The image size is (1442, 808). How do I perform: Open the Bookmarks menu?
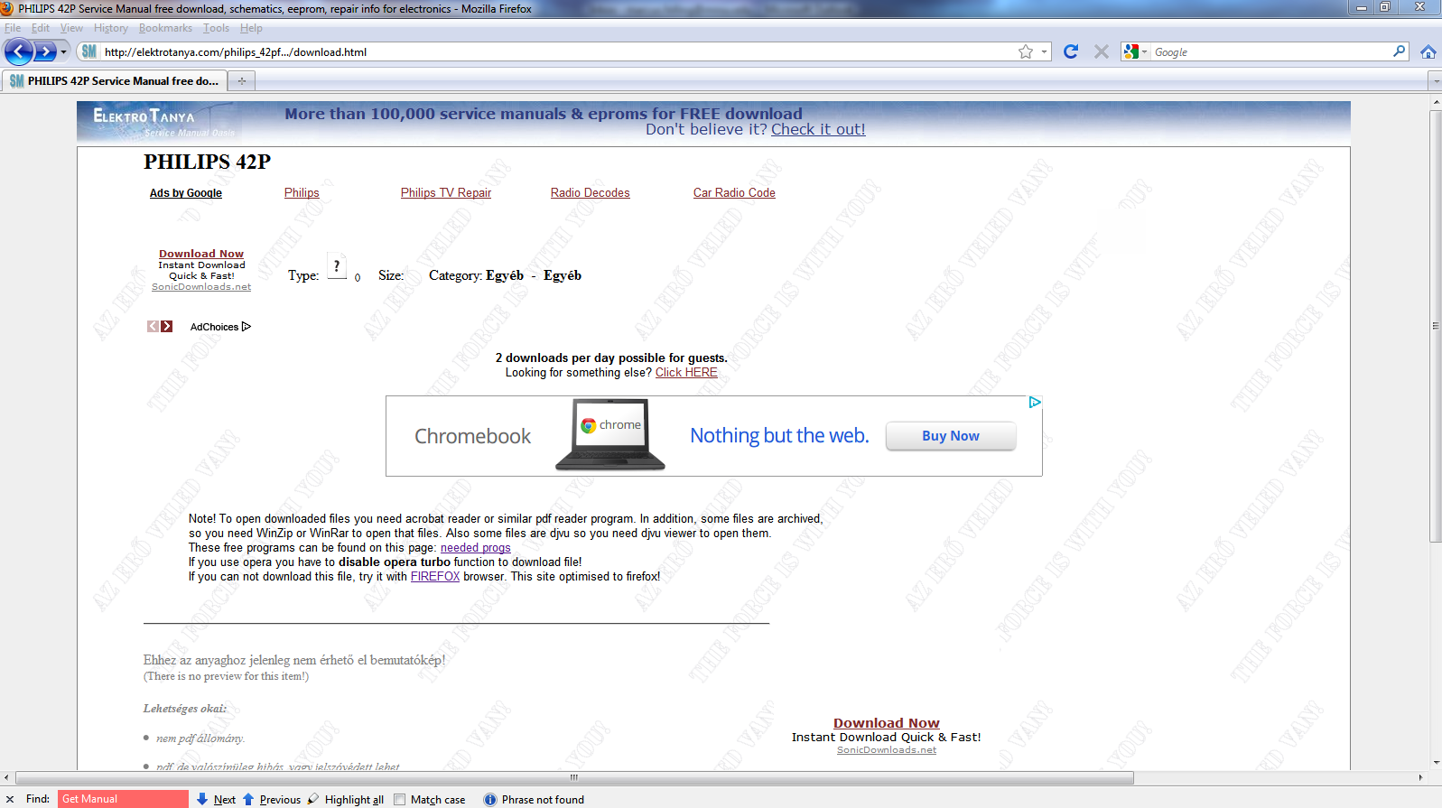point(165,28)
